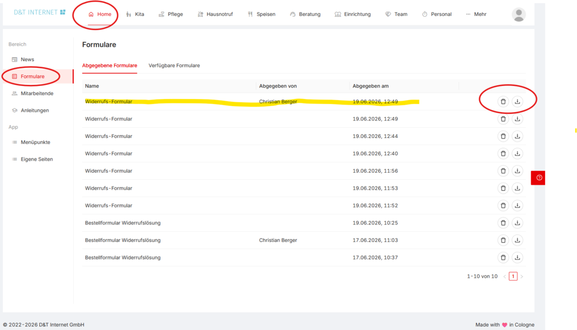Select page number 1 in pagination
The height and width of the screenshot is (330, 577).
(x=513, y=277)
